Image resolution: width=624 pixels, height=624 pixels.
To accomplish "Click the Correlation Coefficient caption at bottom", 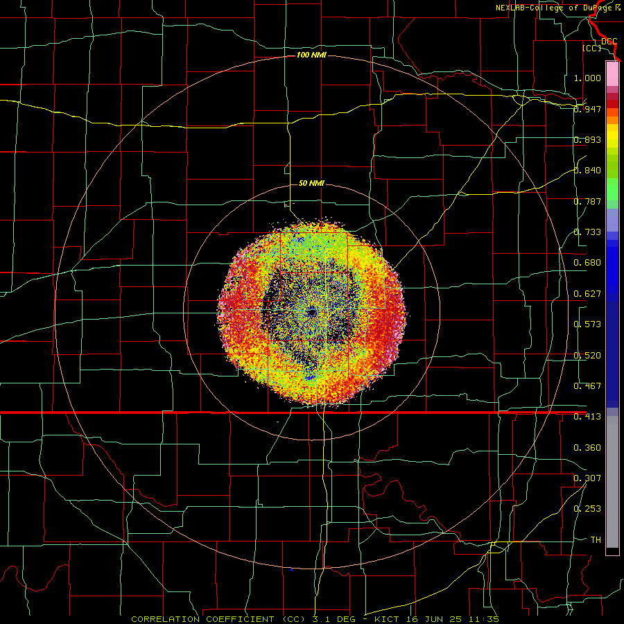I will [x=315, y=619].
